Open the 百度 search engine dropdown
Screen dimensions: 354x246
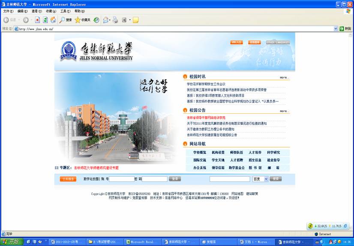point(266,179)
